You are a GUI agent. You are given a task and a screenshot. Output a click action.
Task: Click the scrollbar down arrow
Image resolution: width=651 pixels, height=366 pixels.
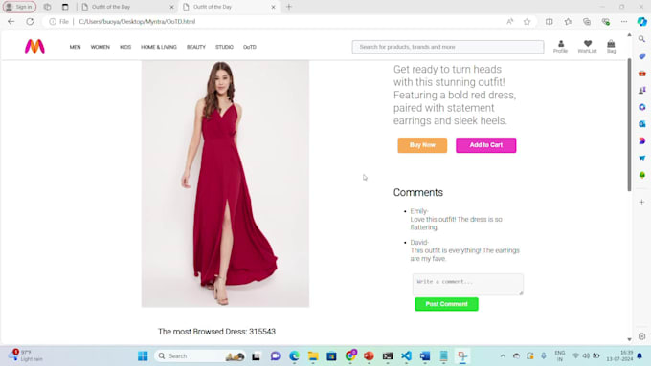(x=629, y=339)
